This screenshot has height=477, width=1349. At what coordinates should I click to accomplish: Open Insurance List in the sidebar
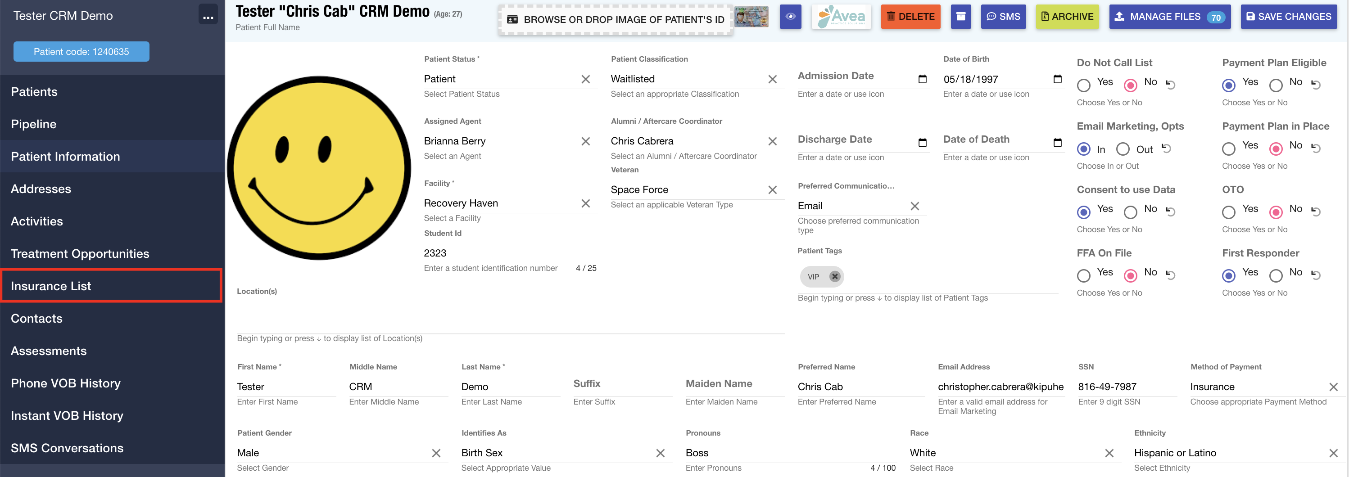point(51,286)
